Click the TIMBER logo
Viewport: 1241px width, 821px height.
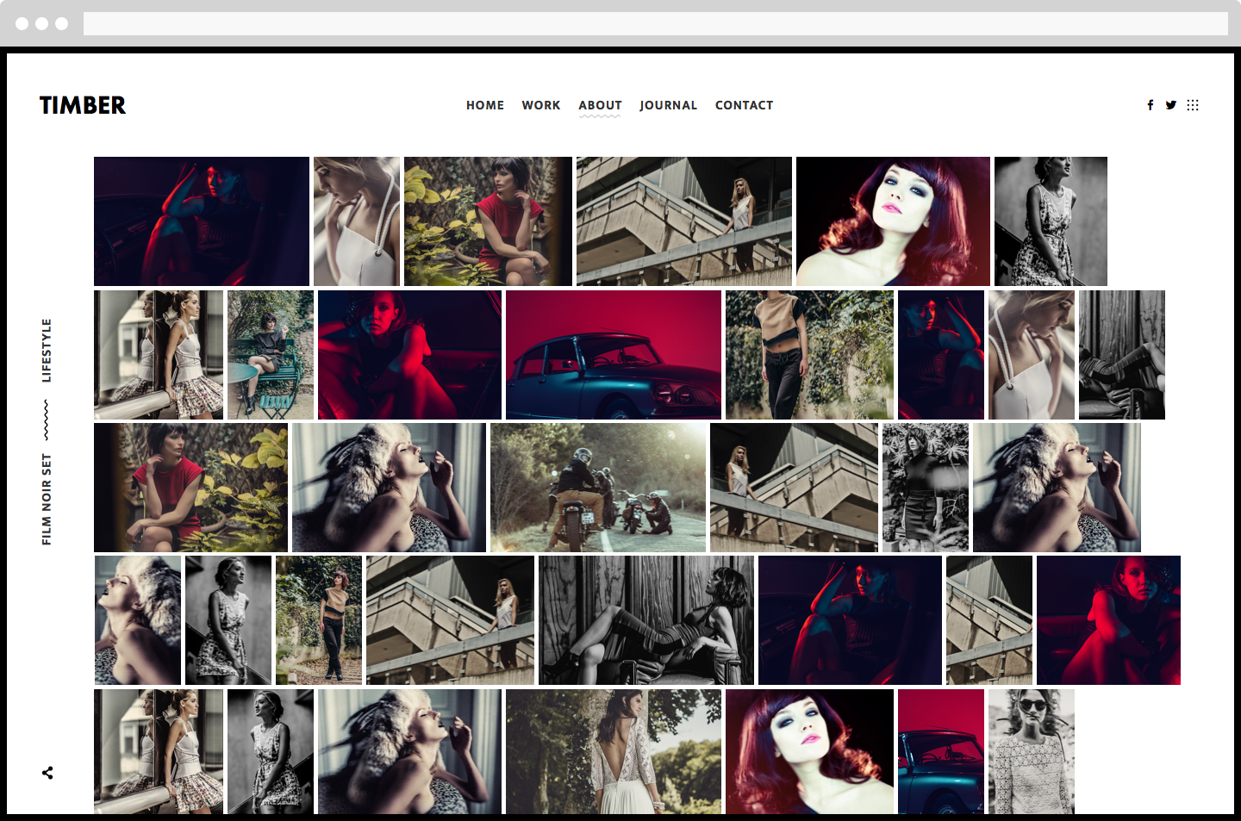(83, 105)
